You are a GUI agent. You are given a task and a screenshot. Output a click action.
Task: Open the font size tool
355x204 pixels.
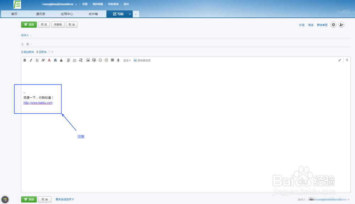tap(43, 60)
